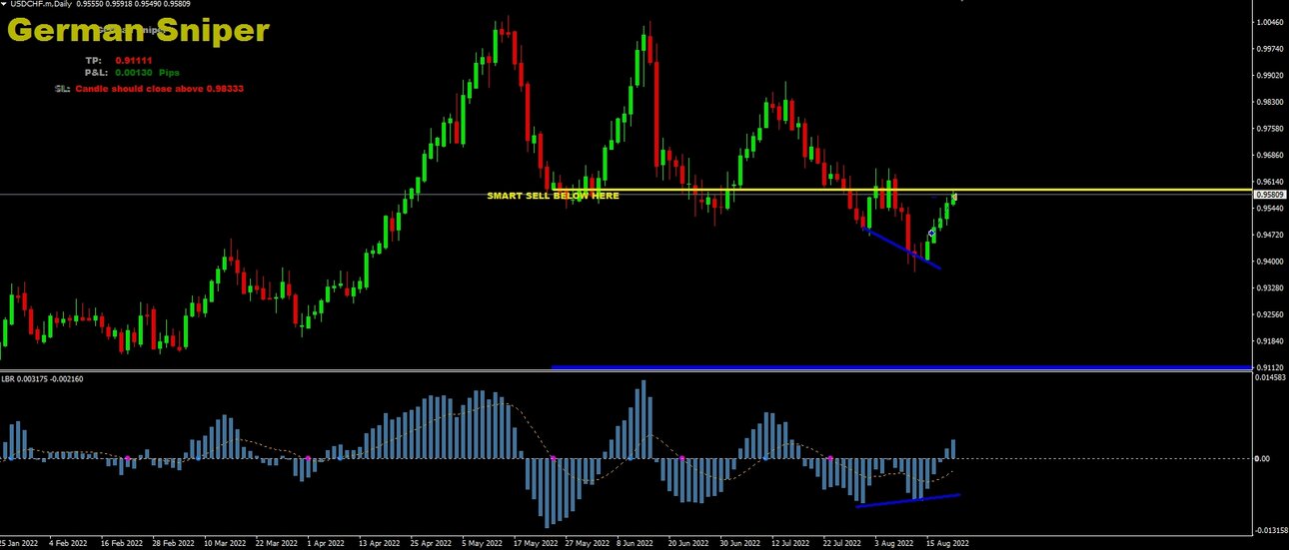This screenshot has height=550, width=1289.
Task: Click the magenta dot near 22 Jul on LBR
Action: pyautogui.click(x=830, y=458)
